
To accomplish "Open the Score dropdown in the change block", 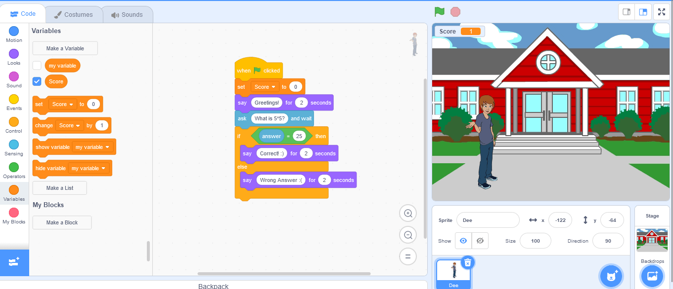I will click(69, 125).
